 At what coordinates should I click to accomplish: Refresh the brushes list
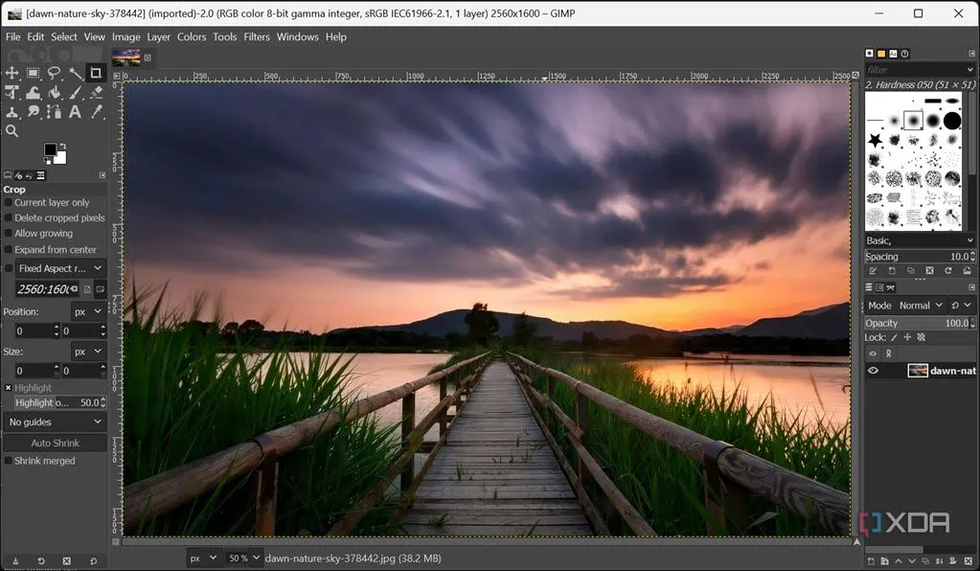[x=948, y=270]
